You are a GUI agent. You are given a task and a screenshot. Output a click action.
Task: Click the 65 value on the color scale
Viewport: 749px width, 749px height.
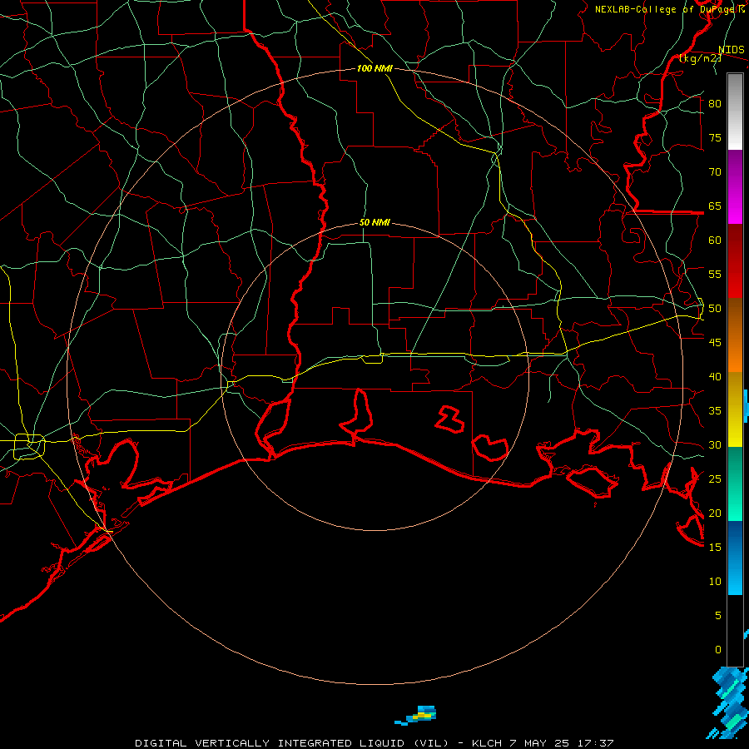715,206
